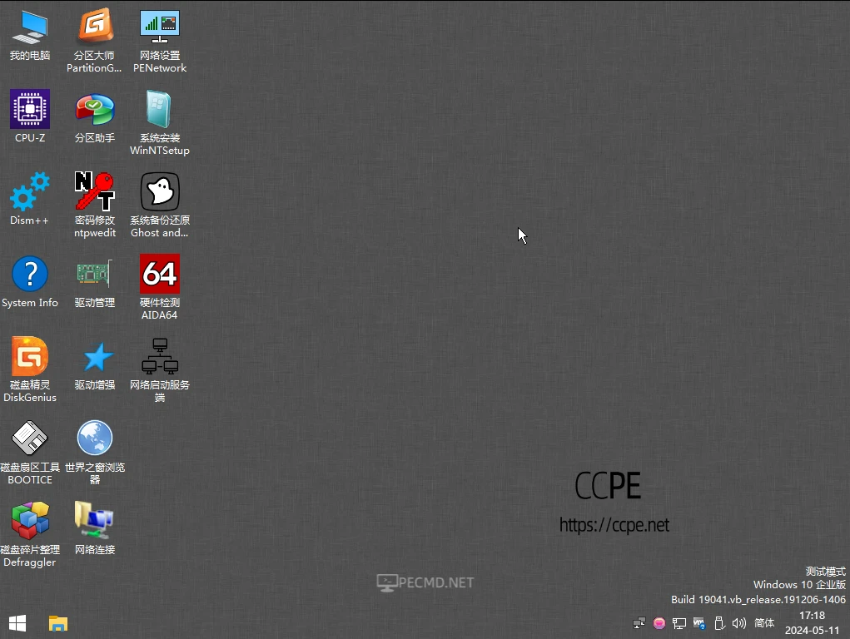This screenshot has width=850, height=639.
Task: Launch 系统安装 WinNTSetup icon
Action: pos(159,123)
